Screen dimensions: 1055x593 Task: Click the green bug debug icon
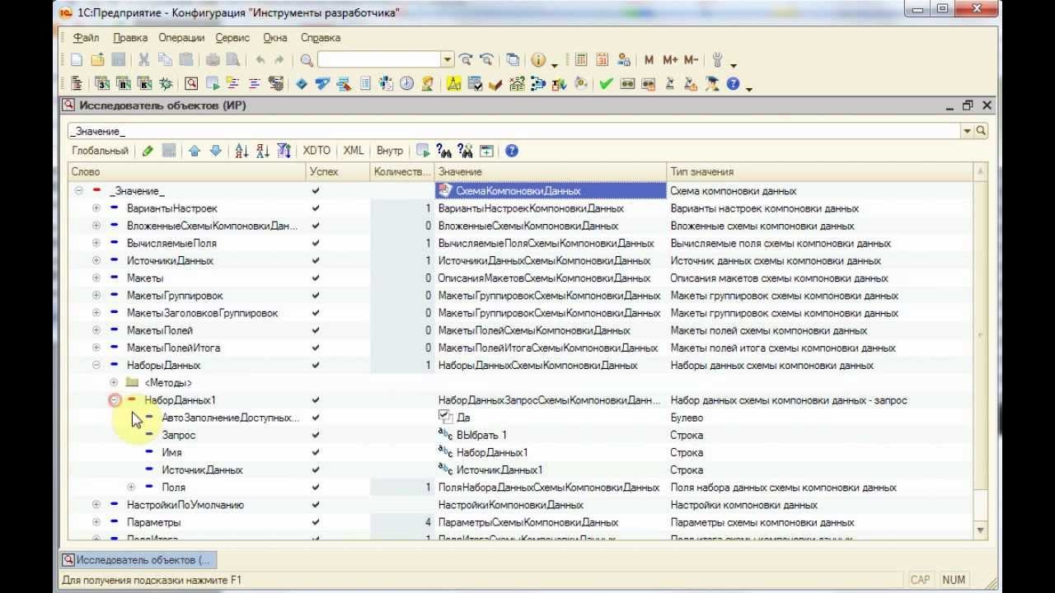click(x=166, y=83)
